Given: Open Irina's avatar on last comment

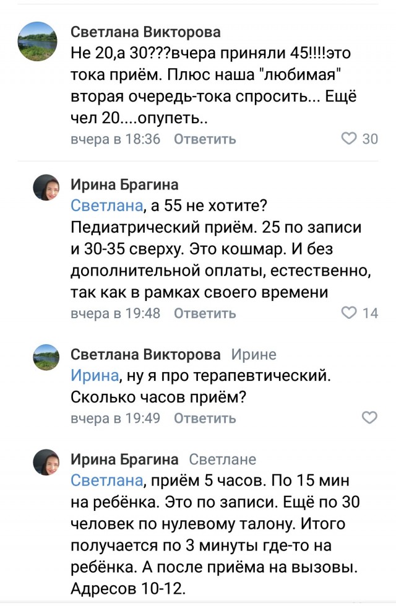Looking at the screenshot, I should point(46,462).
